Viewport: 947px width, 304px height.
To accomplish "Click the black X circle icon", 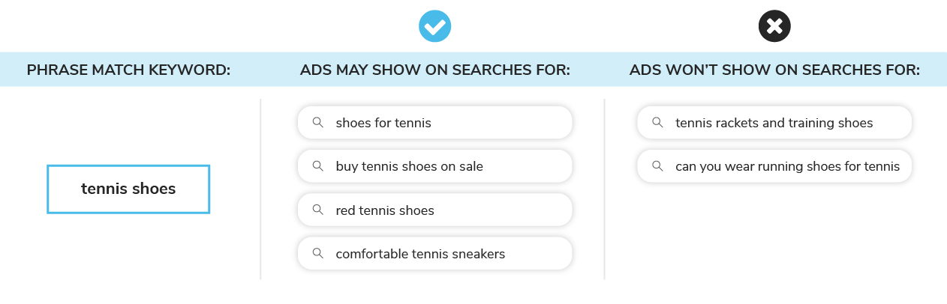I will 774,27.
